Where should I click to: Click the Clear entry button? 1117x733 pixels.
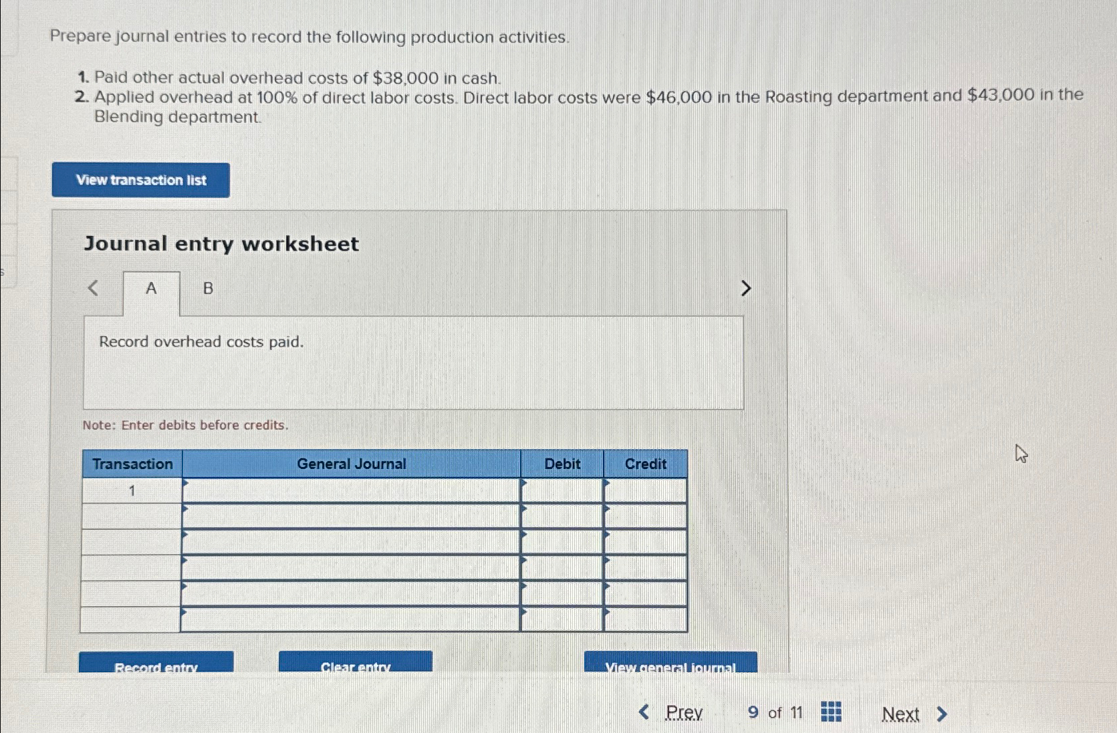coord(355,665)
